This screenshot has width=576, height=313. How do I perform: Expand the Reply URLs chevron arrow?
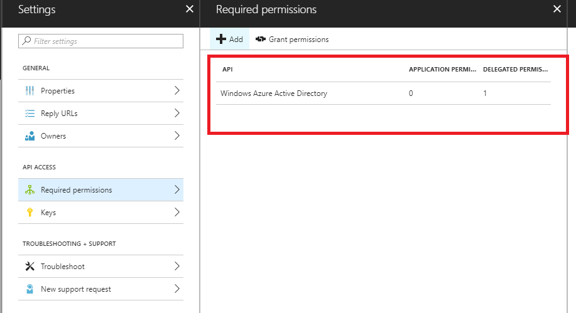(x=177, y=114)
